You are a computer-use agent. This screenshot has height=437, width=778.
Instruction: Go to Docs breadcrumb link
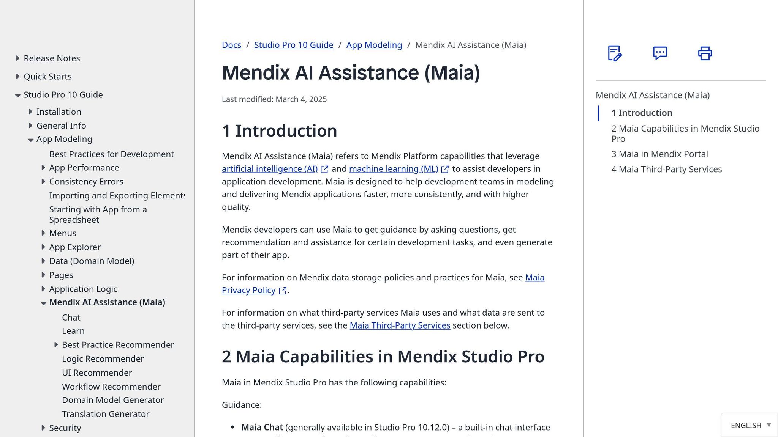tap(231, 45)
